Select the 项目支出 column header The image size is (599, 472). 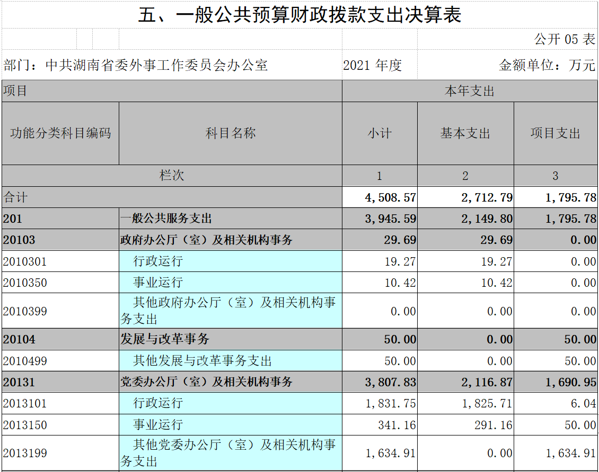pos(556,133)
